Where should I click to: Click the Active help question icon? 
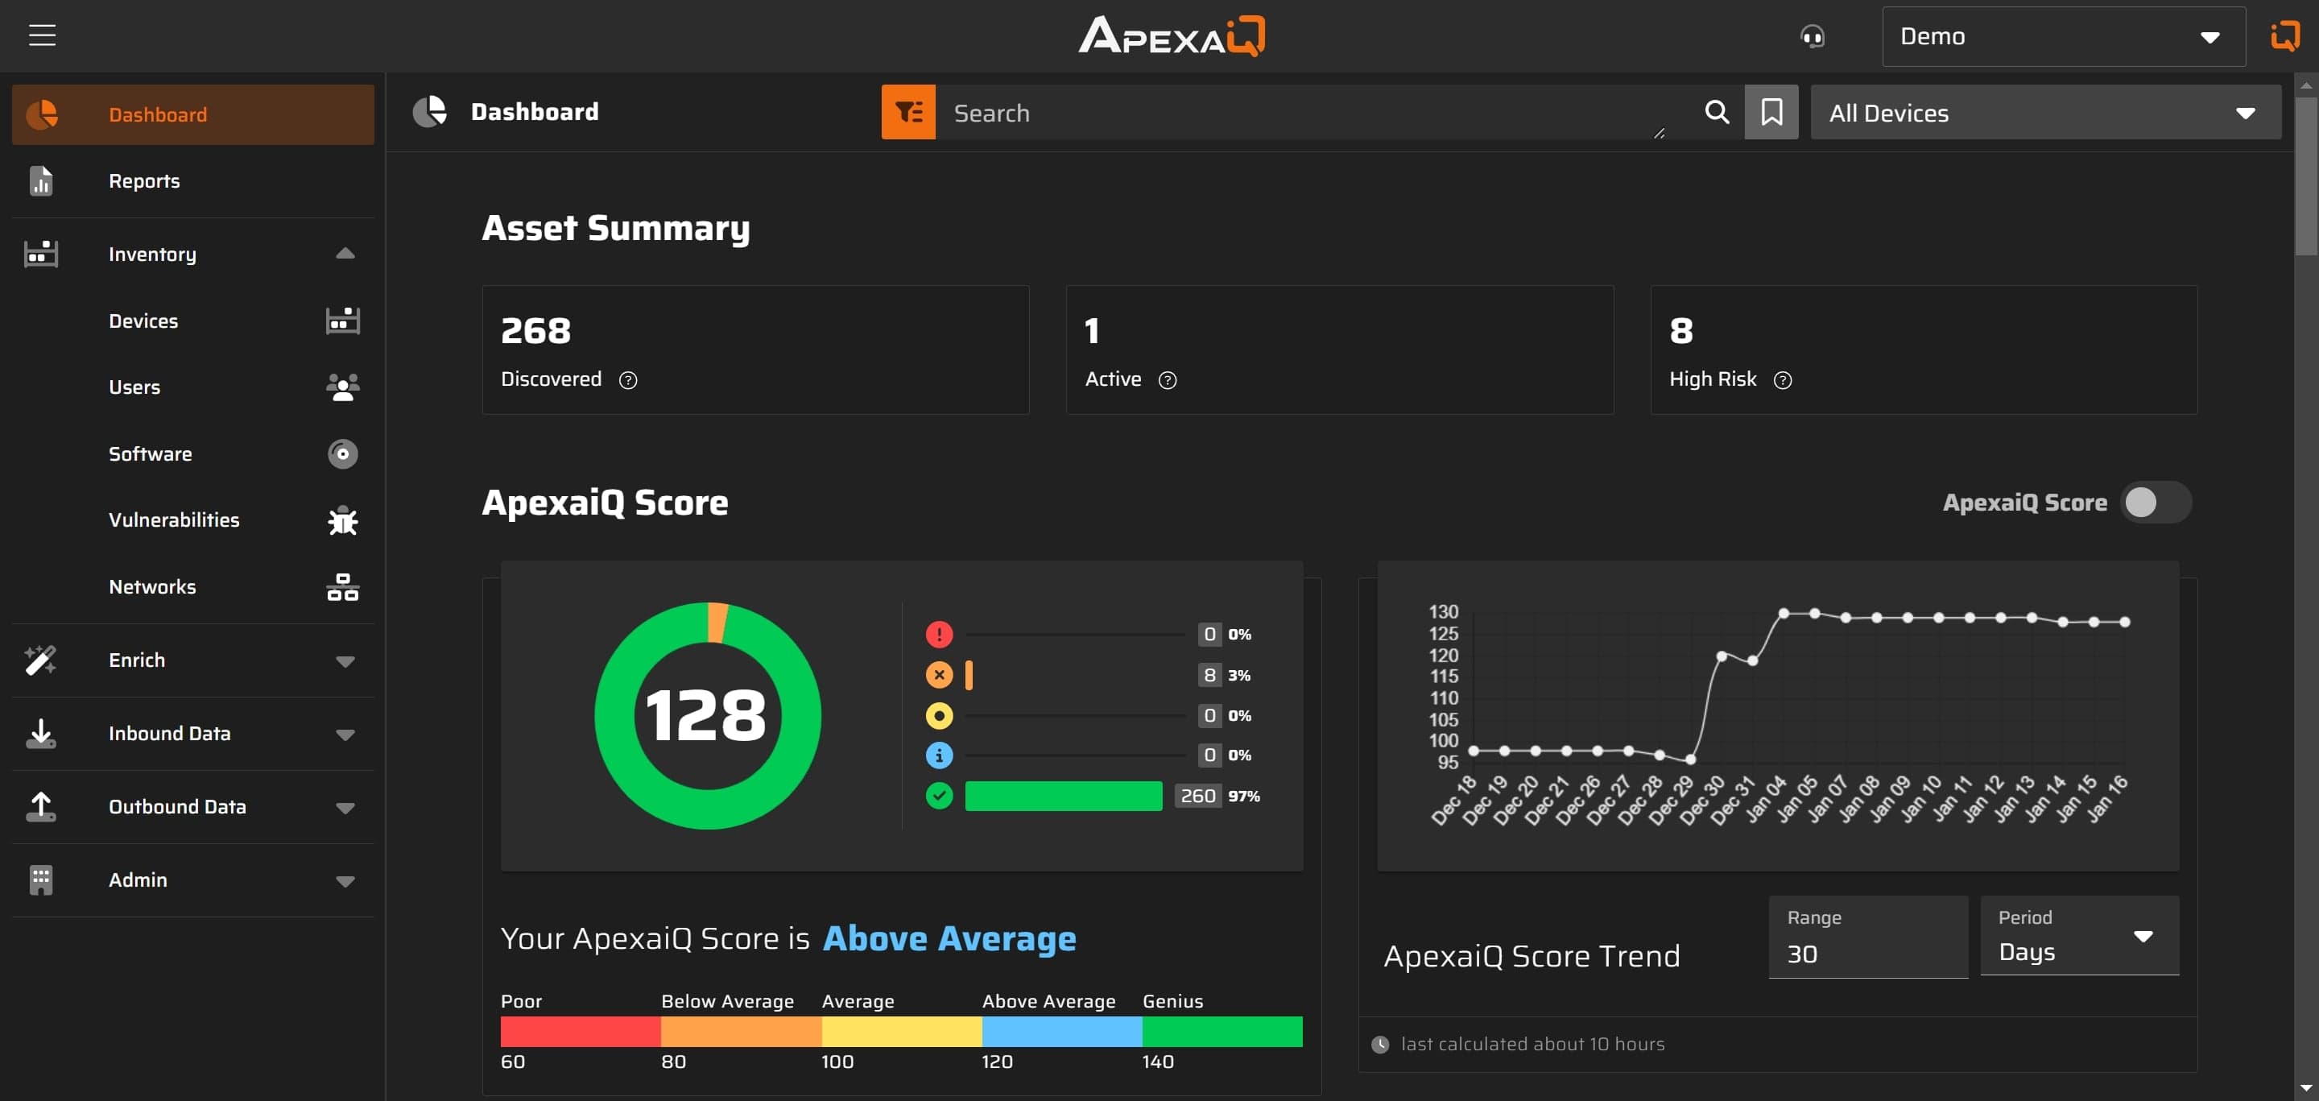click(1168, 380)
